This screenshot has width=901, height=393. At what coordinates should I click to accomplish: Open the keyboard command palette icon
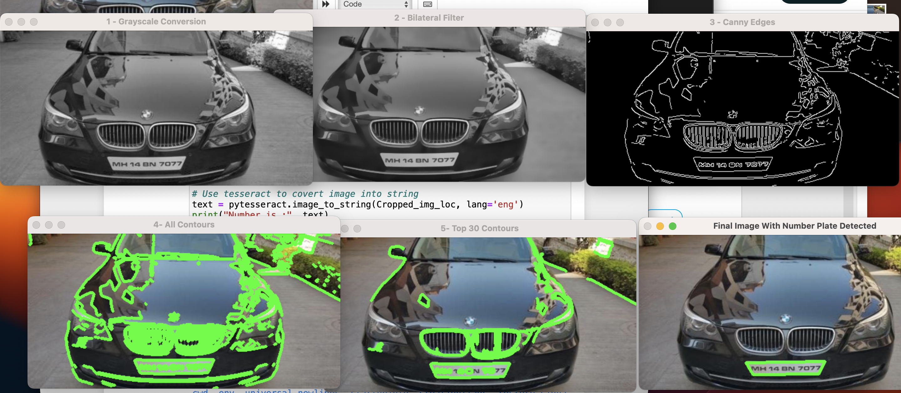pos(427,4)
